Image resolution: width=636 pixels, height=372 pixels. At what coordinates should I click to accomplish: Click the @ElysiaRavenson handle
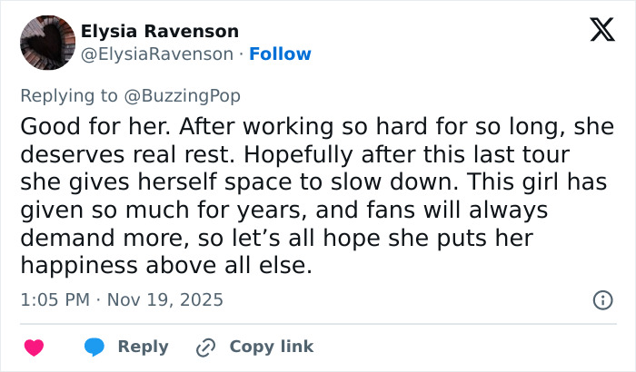157,54
